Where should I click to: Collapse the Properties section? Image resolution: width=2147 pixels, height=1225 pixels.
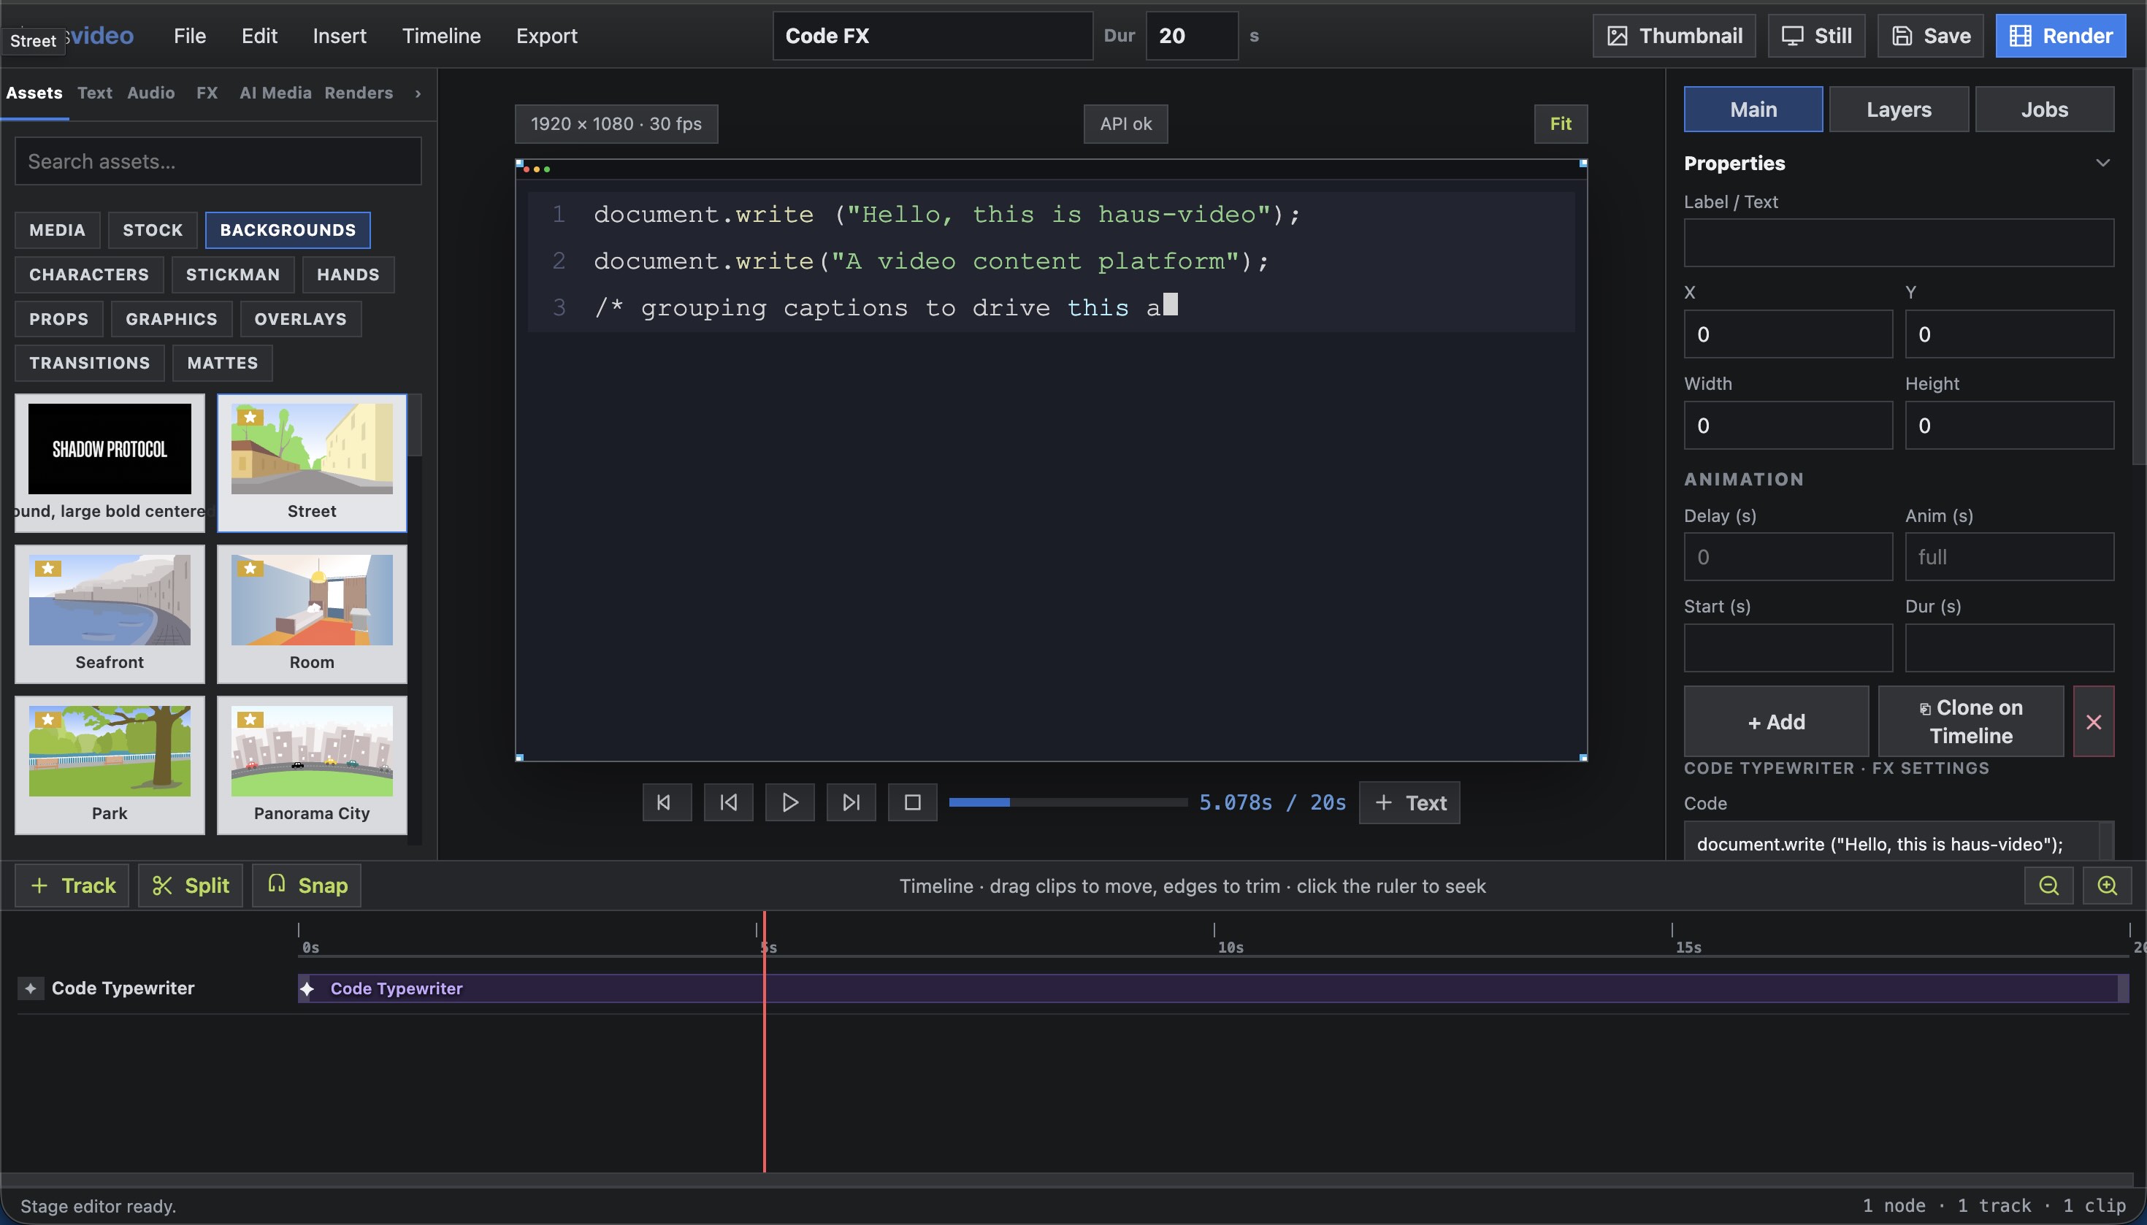(x=2102, y=164)
